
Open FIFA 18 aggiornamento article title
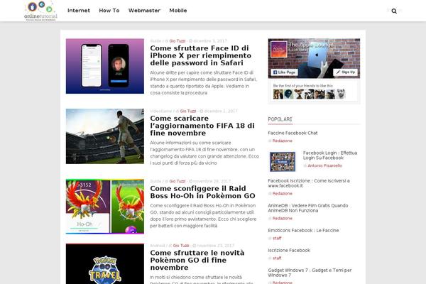tap(202, 126)
